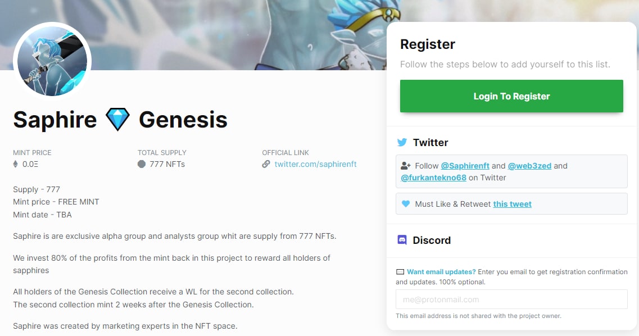Click the 'Want email updates?' text
Viewport: 639px width, 336px height.
(x=441, y=272)
